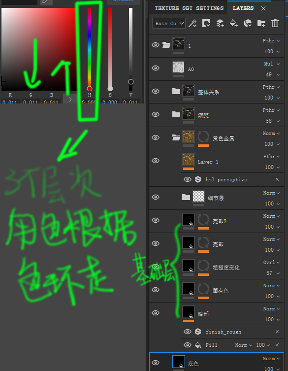The image size is (288, 371).
Task: Click the black thumbnail of 暗部 layer
Action: [x=189, y=312]
